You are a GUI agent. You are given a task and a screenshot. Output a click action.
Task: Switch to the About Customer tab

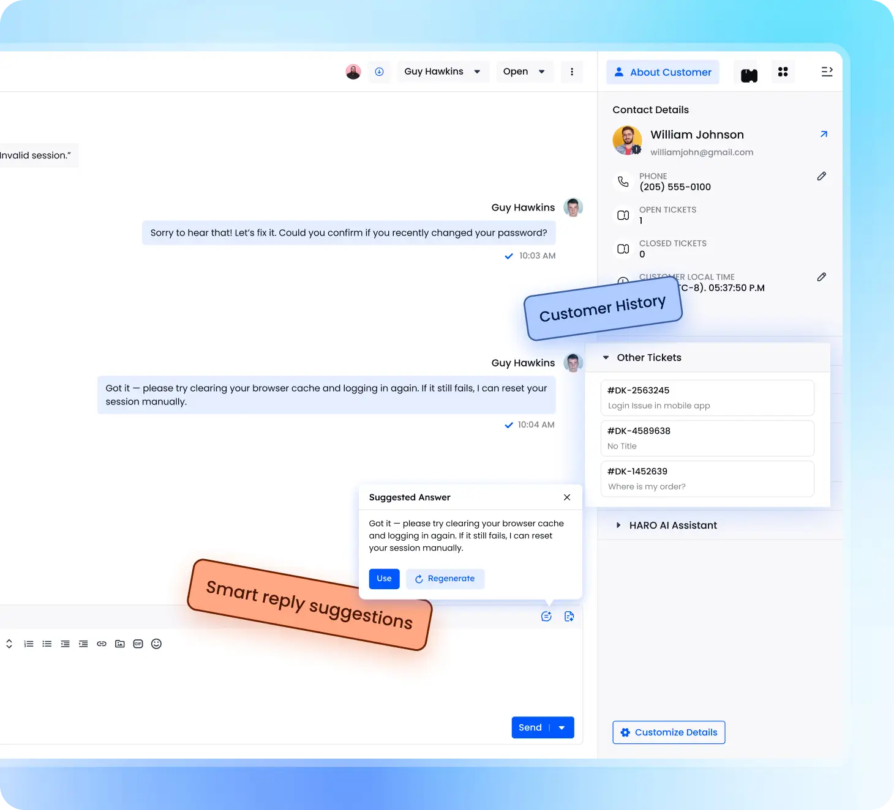click(663, 72)
